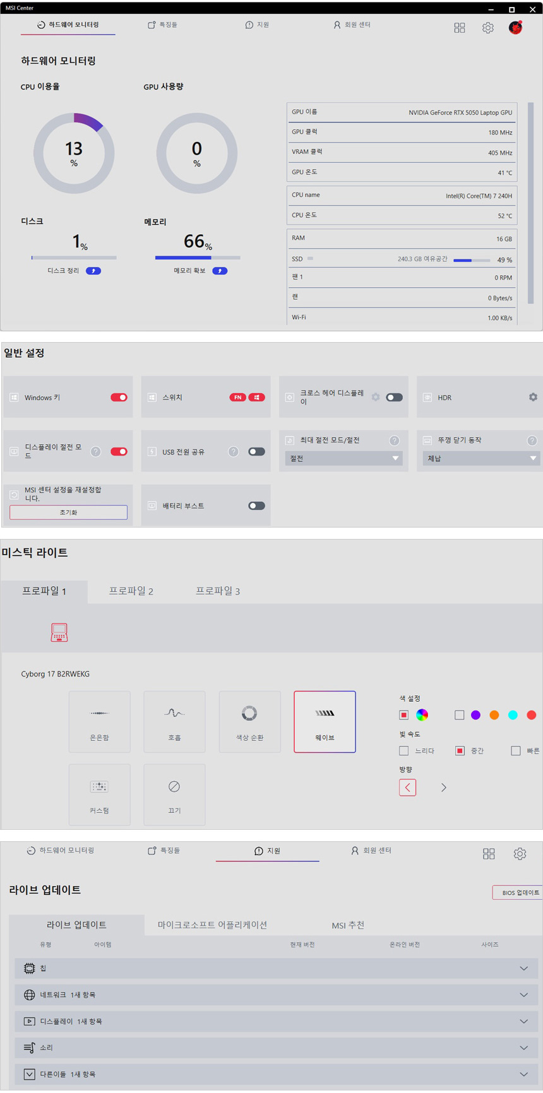Enable the Battery Boost toggle

pos(256,506)
